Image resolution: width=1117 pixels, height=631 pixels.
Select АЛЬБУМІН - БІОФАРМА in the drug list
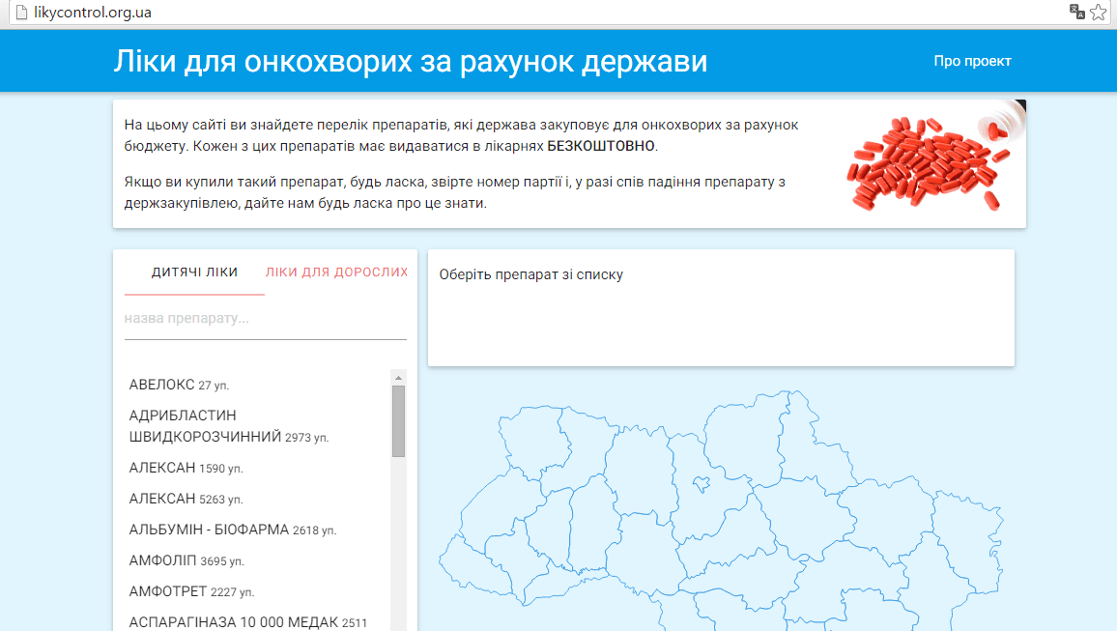pyautogui.click(x=232, y=530)
